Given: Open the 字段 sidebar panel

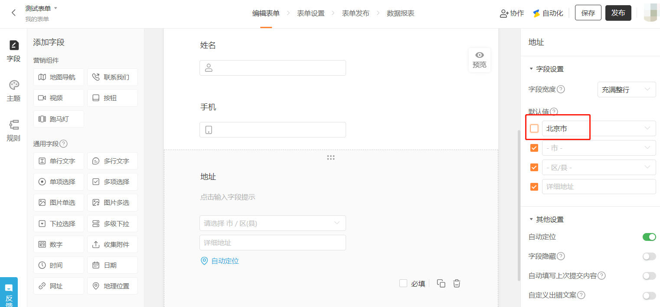Looking at the screenshot, I should pos(14,51).
